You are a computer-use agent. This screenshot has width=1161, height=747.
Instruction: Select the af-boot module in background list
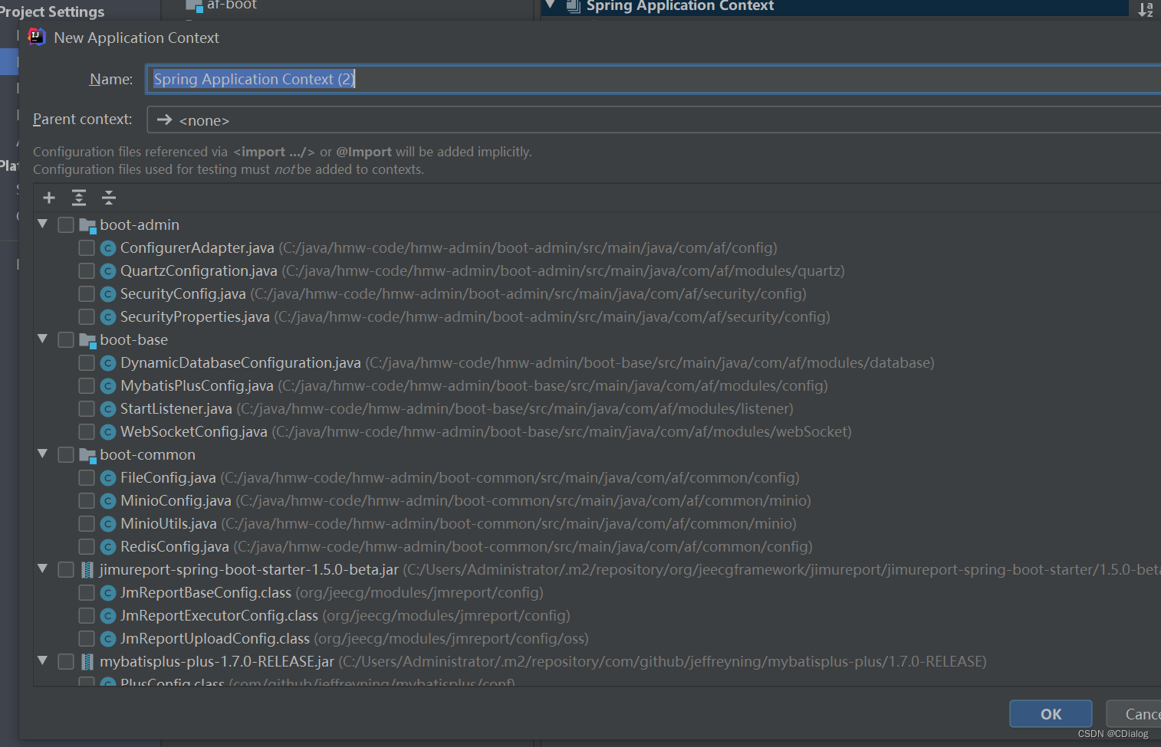[232, 5]
